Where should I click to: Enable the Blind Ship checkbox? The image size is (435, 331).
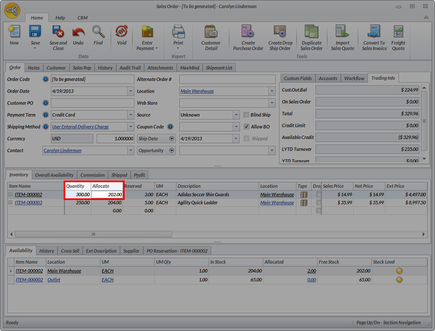tap(247, 115)
